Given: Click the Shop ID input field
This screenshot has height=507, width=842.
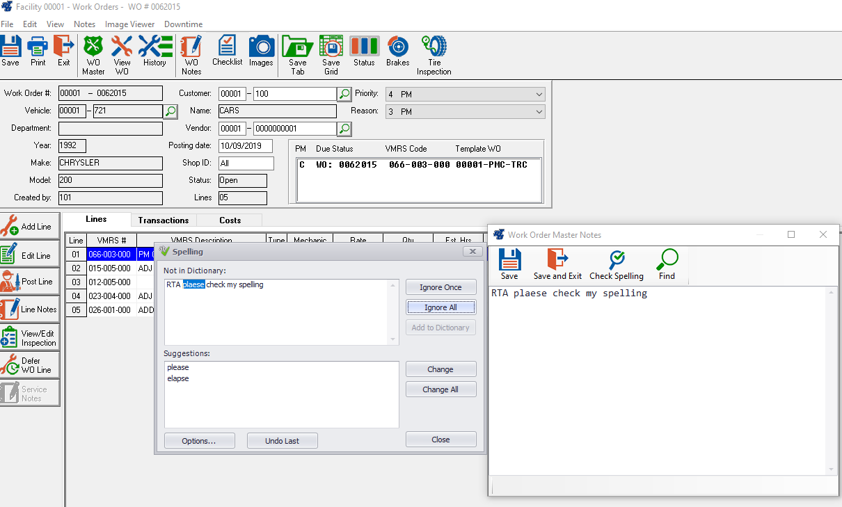Looking at the screenshot, I should [x=246, y=163].
